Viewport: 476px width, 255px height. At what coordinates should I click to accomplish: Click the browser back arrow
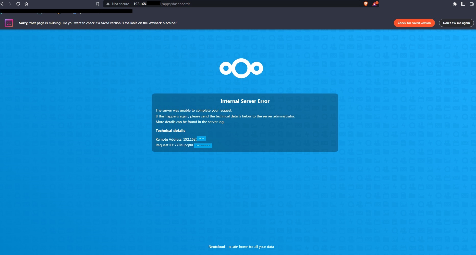(x=2, y=4)
